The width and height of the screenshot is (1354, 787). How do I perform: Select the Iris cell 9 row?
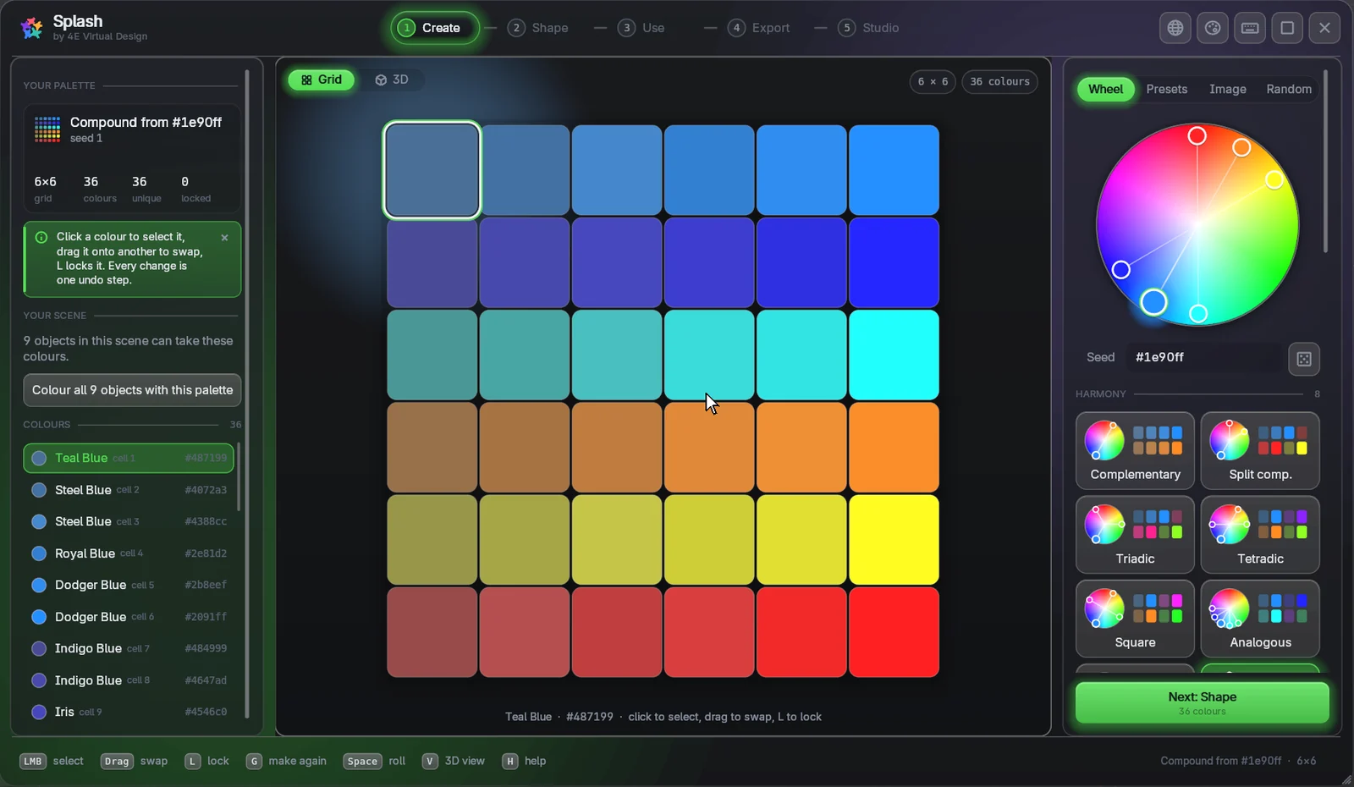pyautogui.click(x=129, y=712)
